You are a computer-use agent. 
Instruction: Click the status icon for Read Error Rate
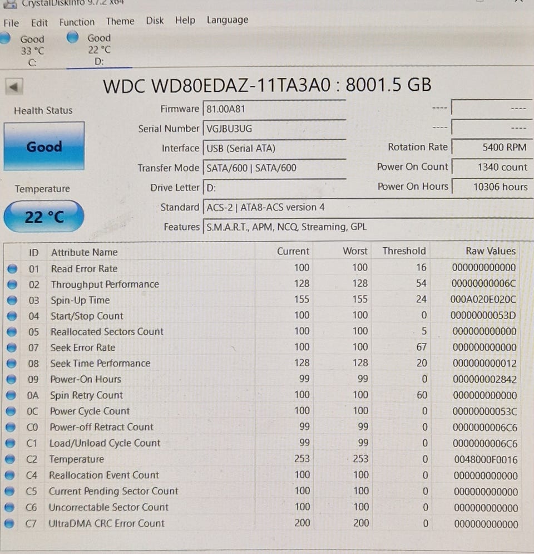tap(12, 269)
